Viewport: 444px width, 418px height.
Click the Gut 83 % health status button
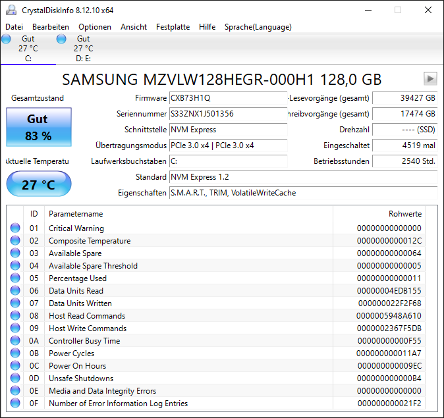39,127
